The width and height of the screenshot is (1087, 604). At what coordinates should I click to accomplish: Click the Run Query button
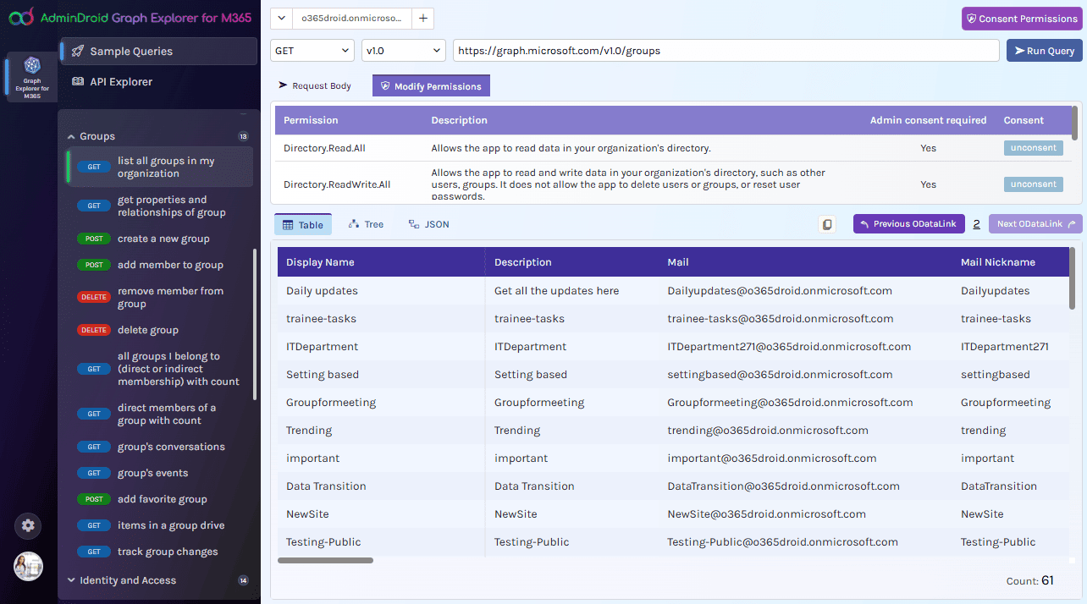tap(1044, 51)
